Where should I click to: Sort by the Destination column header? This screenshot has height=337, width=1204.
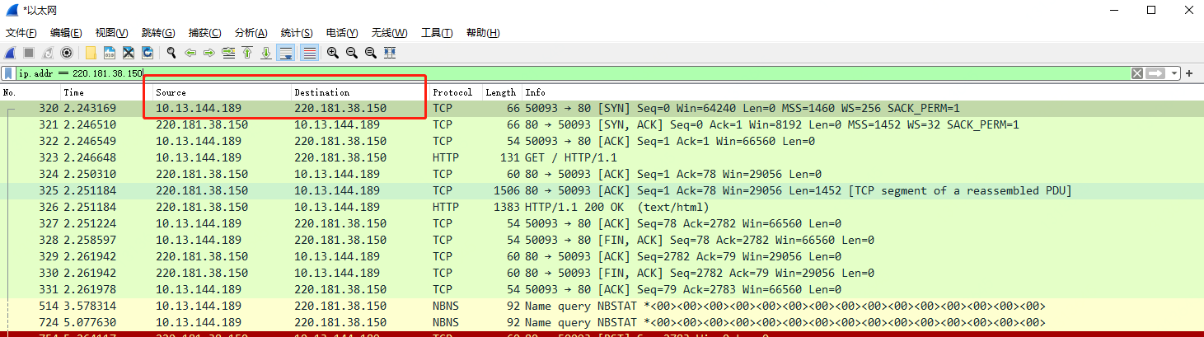pyautogui.click(x=360, y=92)
